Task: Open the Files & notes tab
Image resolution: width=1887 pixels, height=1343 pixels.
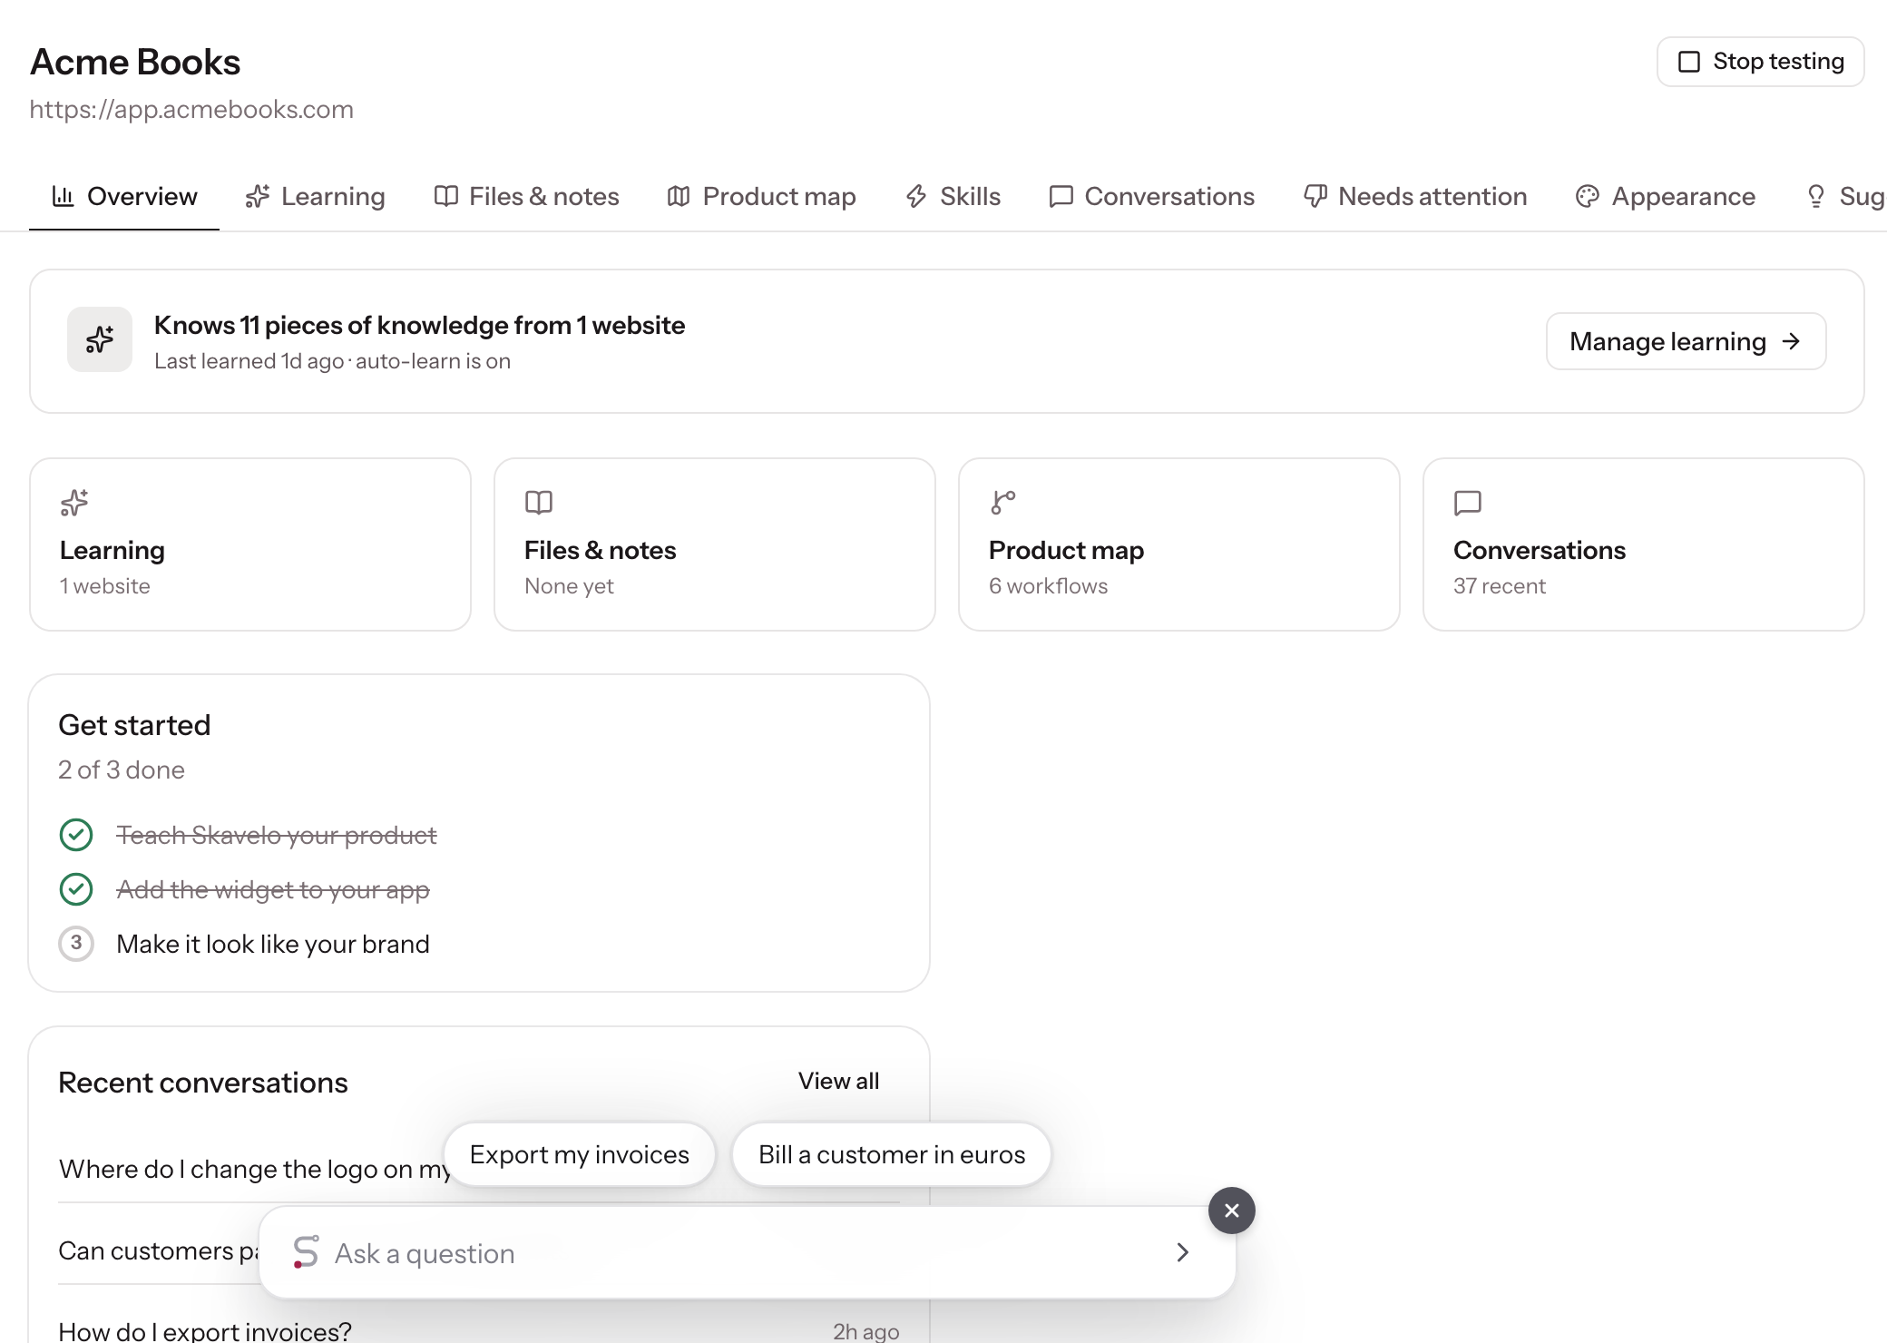Action: 526,196
